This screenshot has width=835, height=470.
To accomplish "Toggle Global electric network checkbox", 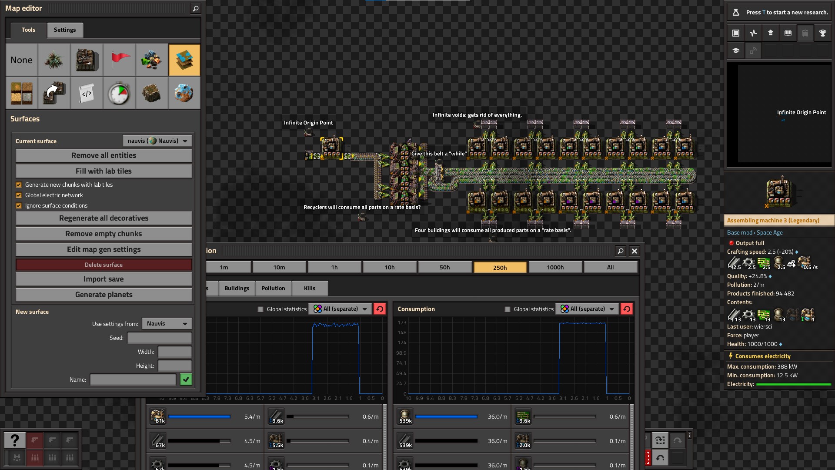I will [19, 195].
